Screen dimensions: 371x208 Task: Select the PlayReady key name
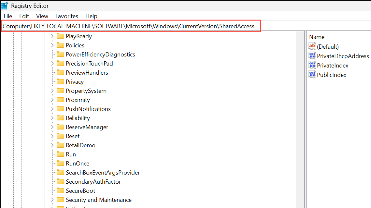point(79,36)
